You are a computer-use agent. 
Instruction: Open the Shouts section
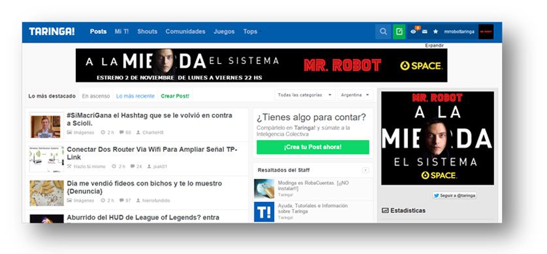point(148,31)
